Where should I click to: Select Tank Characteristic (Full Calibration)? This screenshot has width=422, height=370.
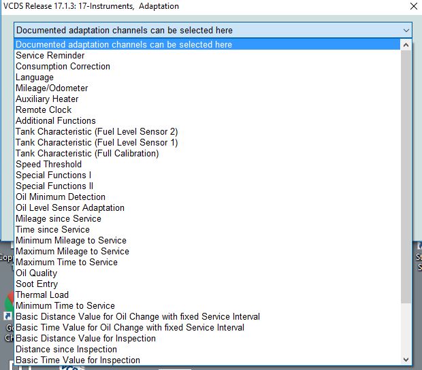click(x=87, y=154)
